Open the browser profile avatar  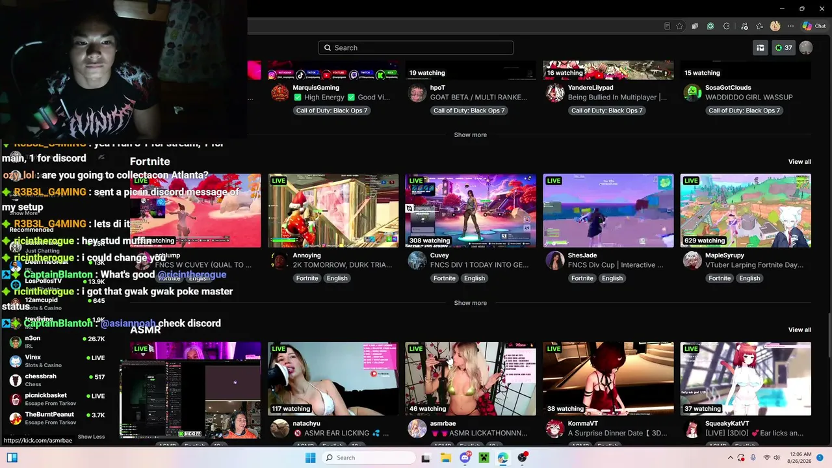click(775, 26)
